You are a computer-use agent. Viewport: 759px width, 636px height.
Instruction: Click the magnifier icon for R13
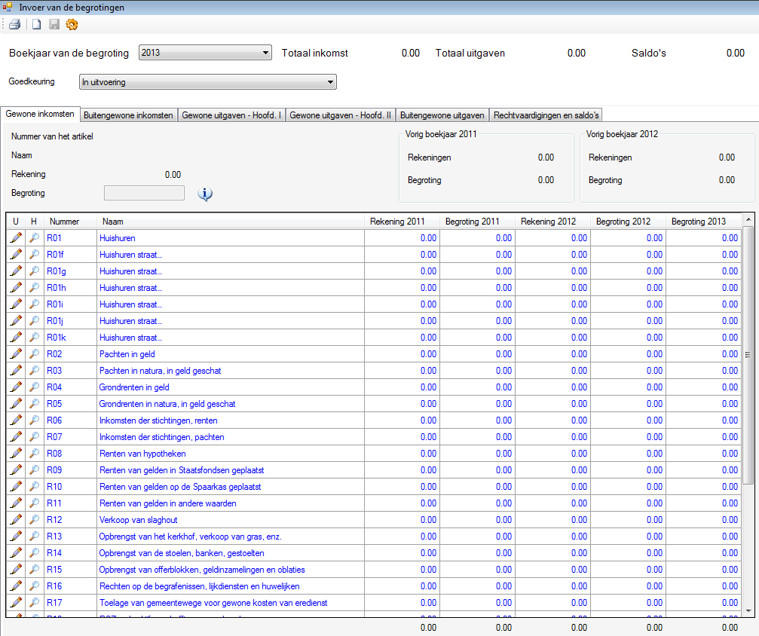pos(34,537)
